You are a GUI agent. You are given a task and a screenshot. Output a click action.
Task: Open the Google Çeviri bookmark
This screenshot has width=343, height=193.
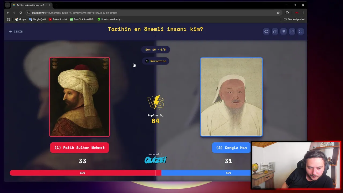[38, 19]
